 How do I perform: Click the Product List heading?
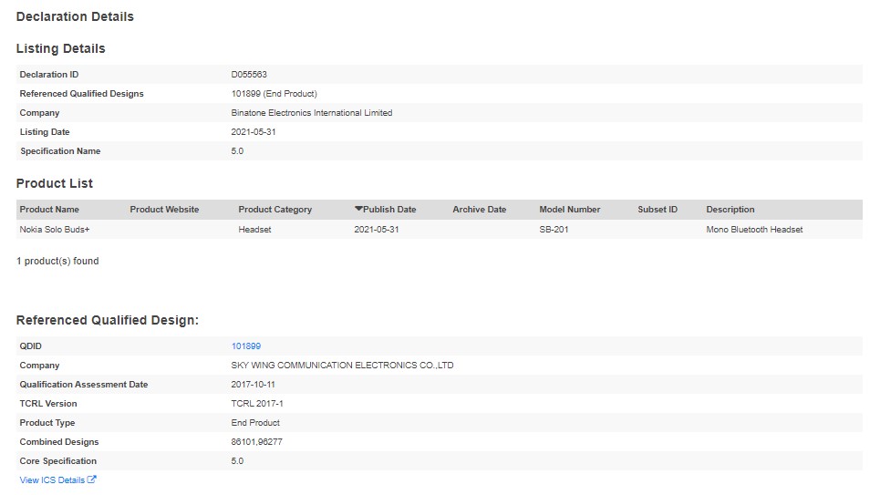(55, 183)
